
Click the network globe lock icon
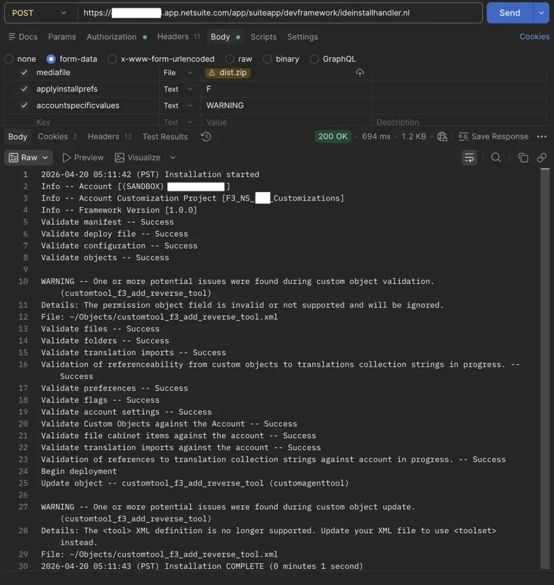pyautogui.click(x=442, y=137)
